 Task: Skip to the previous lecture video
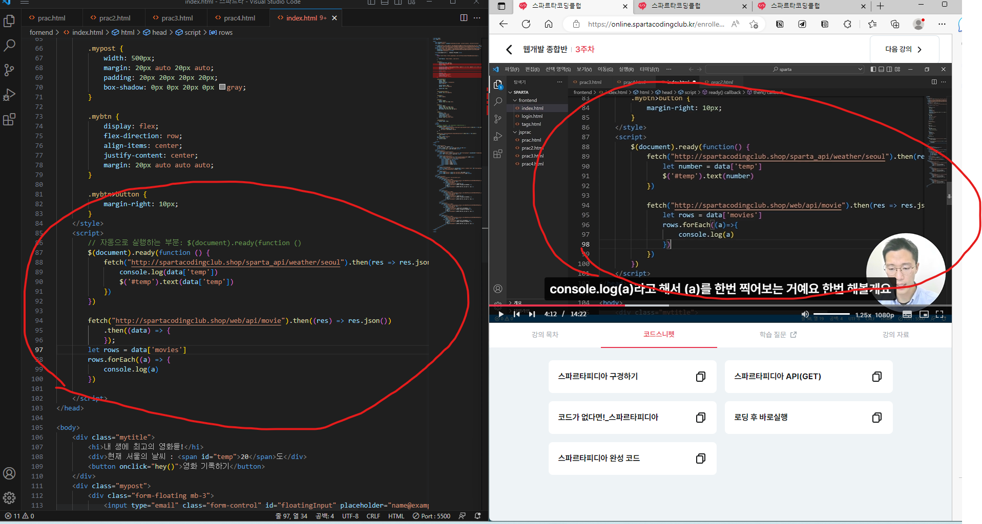click(516, 314)
